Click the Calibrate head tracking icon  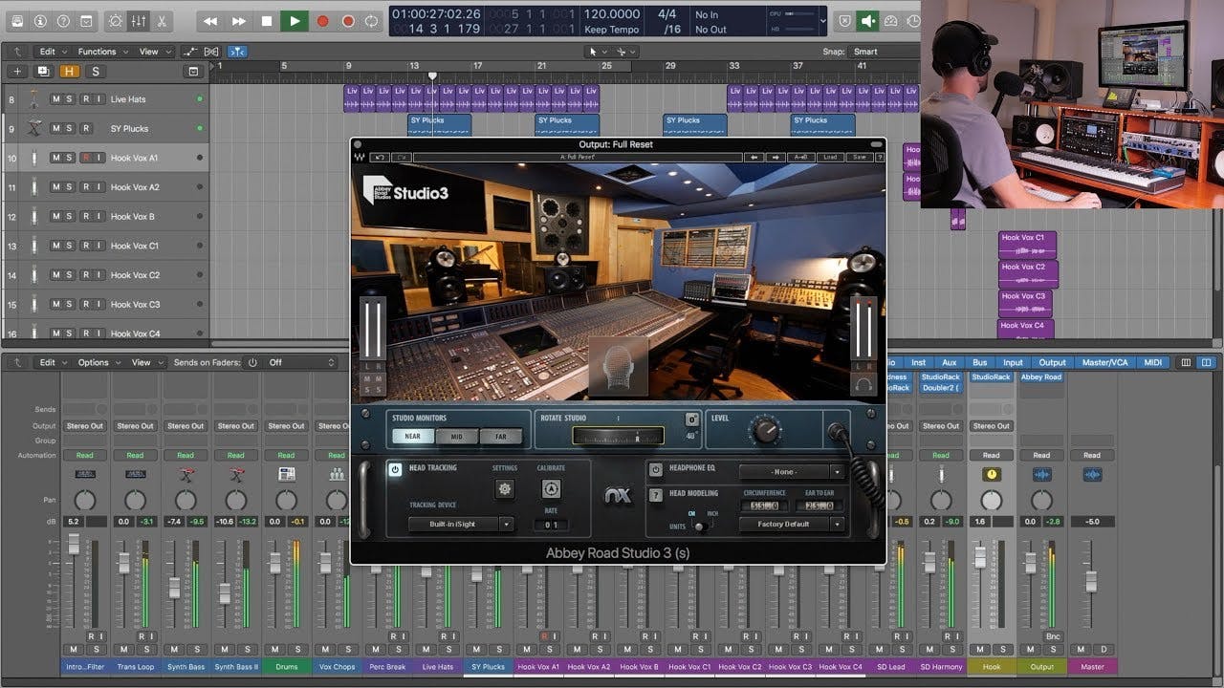(551, 489)
